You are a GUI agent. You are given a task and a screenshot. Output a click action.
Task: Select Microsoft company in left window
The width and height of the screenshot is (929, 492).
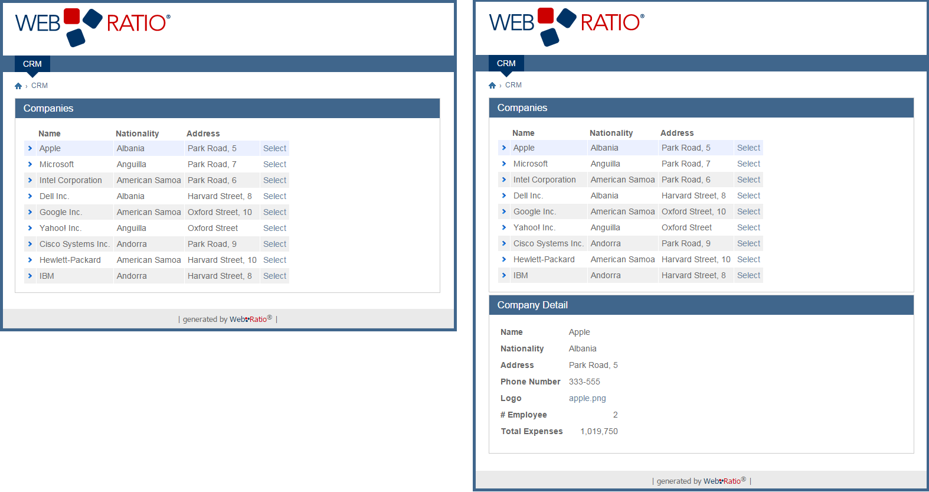(x=274, y=164)
